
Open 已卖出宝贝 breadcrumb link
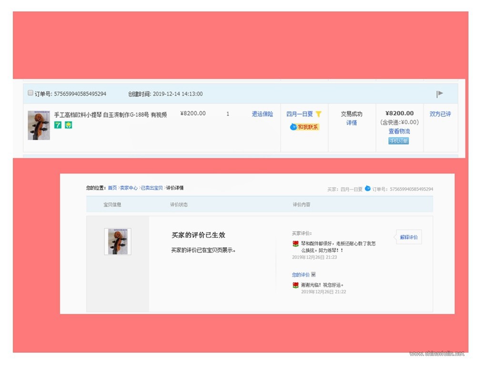[152, 188]
